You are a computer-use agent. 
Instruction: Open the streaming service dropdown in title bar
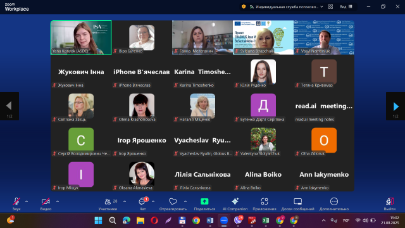click(x=286, y=7)
